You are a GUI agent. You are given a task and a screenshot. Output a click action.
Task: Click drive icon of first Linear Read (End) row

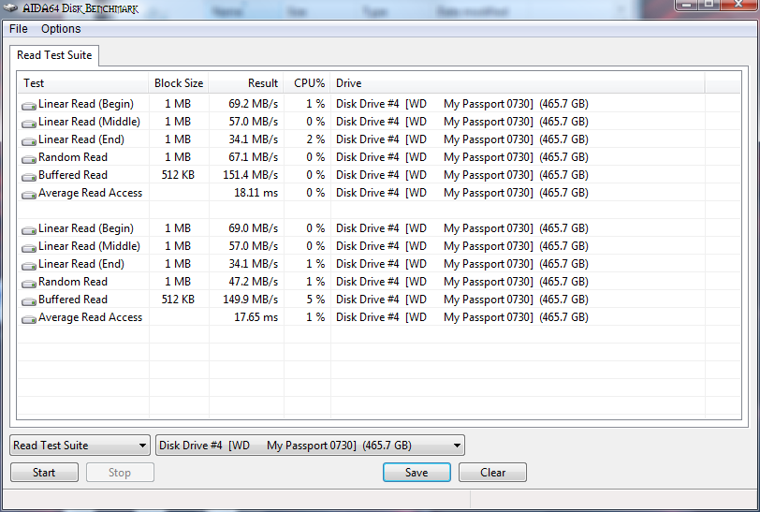(x=29, y=141)
